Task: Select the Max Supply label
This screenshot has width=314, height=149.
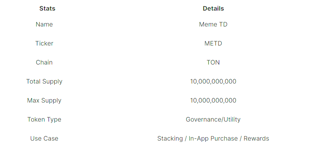Action: coord(44,100)
